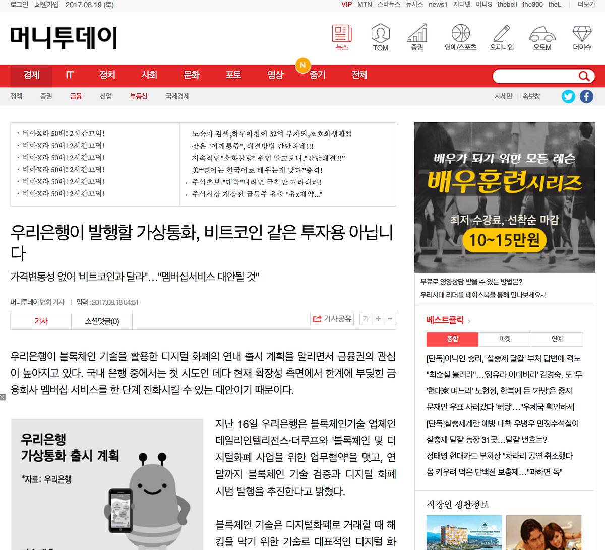The image size is (605, 550).
Task: Click the 회원가입 link
Action: point(47,4)
